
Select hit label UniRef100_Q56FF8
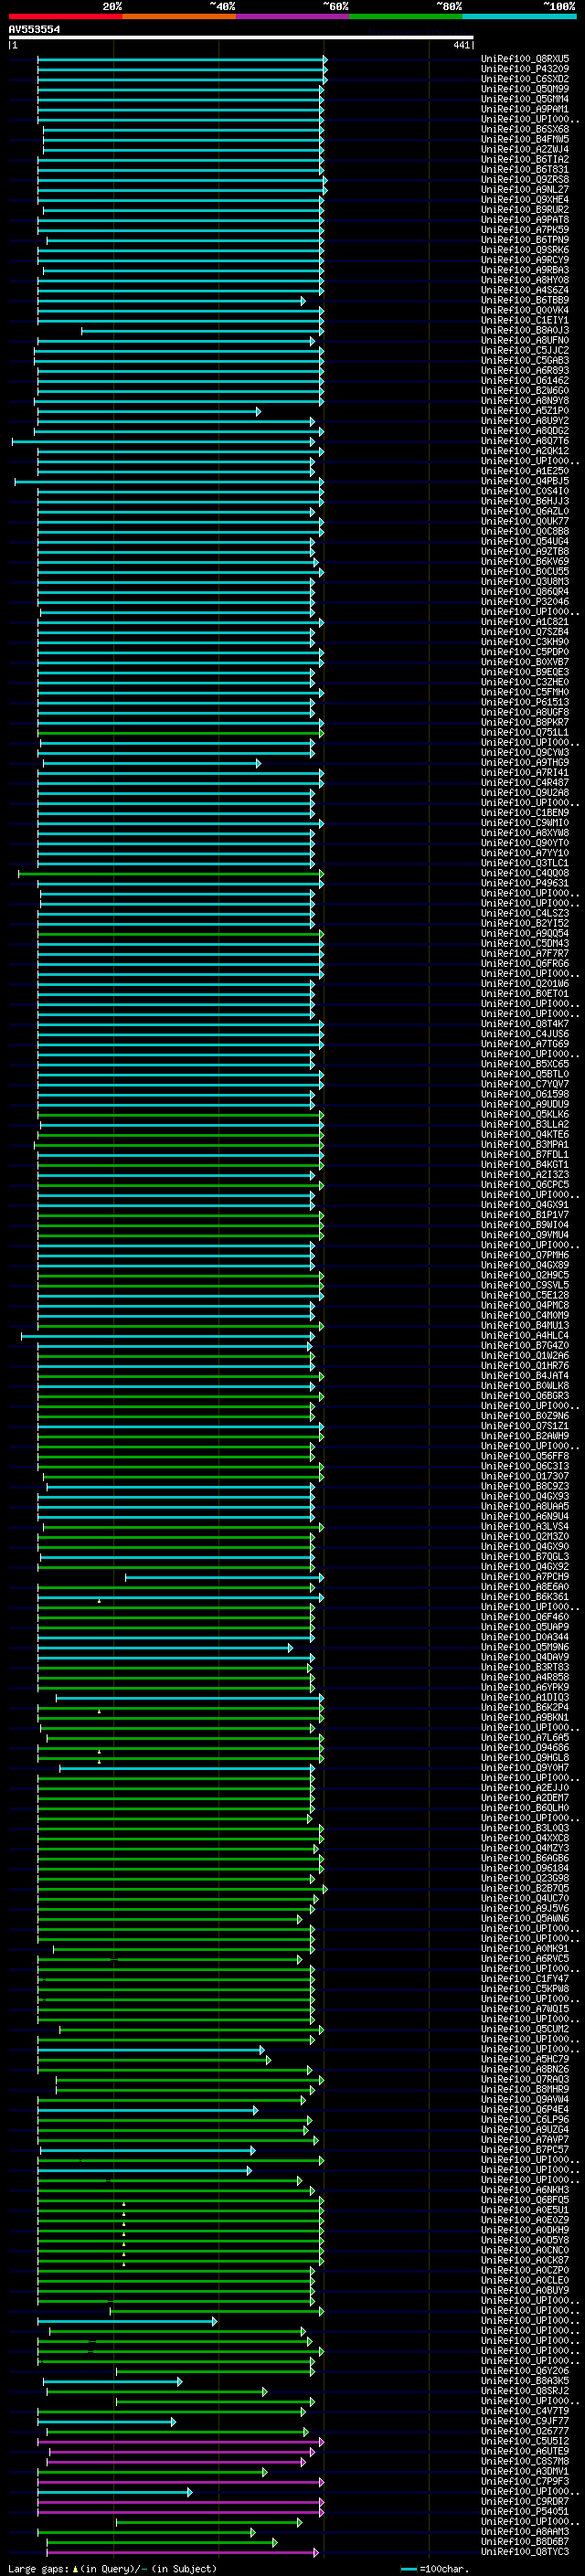pos(525,1457)
